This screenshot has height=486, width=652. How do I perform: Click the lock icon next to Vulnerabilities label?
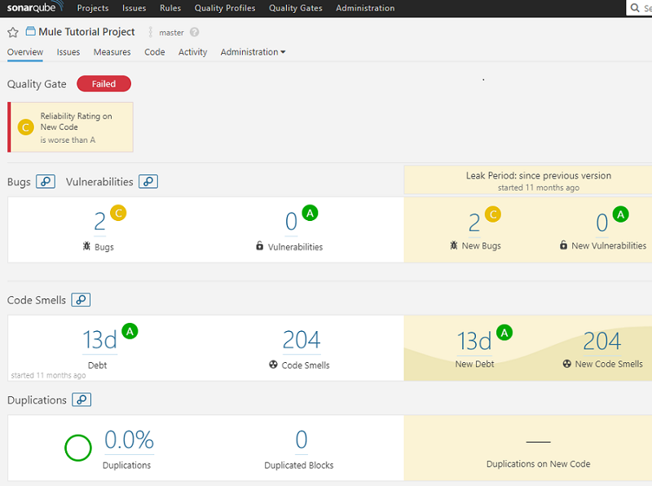point(259,246)
